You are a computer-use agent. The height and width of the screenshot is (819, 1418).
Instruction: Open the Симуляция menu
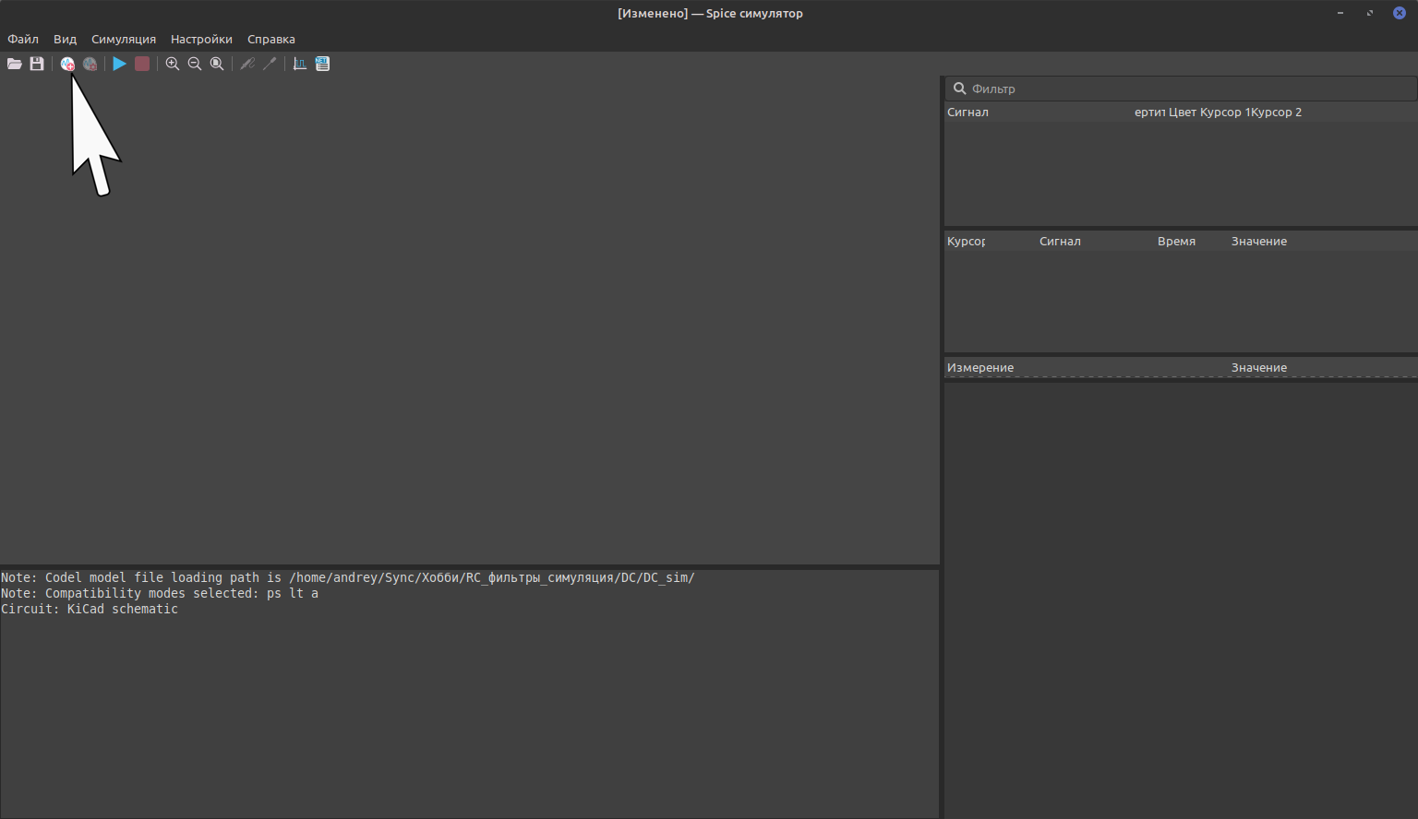pos(124,39)
